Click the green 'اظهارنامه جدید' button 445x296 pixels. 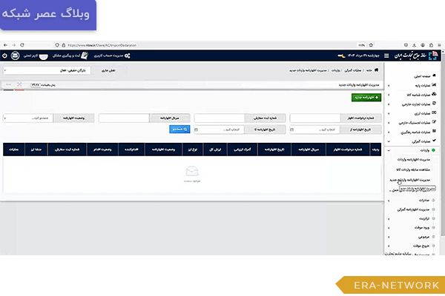[x=364, y=96]
